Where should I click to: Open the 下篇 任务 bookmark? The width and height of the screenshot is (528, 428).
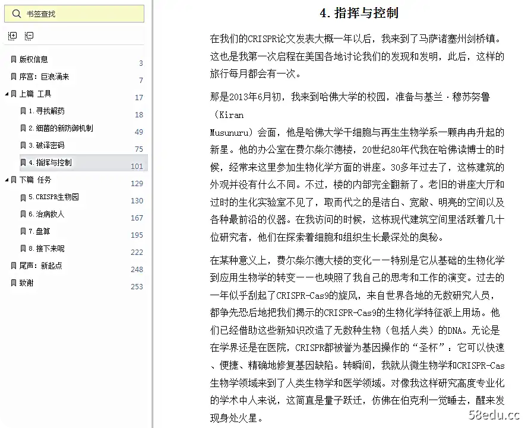(x=35, y=180)
